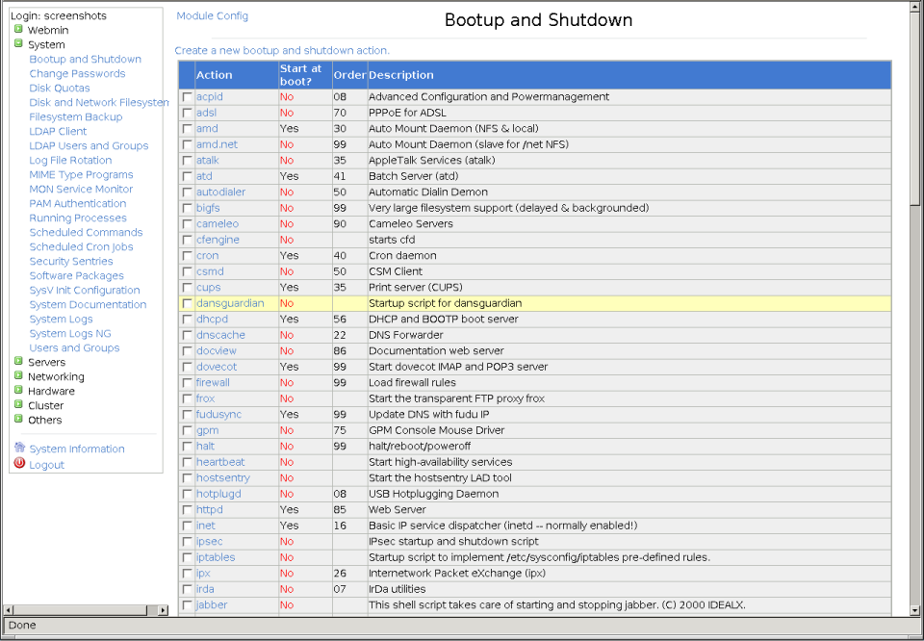
Task: Click the 'Done' status bar text
Action: (x=22, y=625)
